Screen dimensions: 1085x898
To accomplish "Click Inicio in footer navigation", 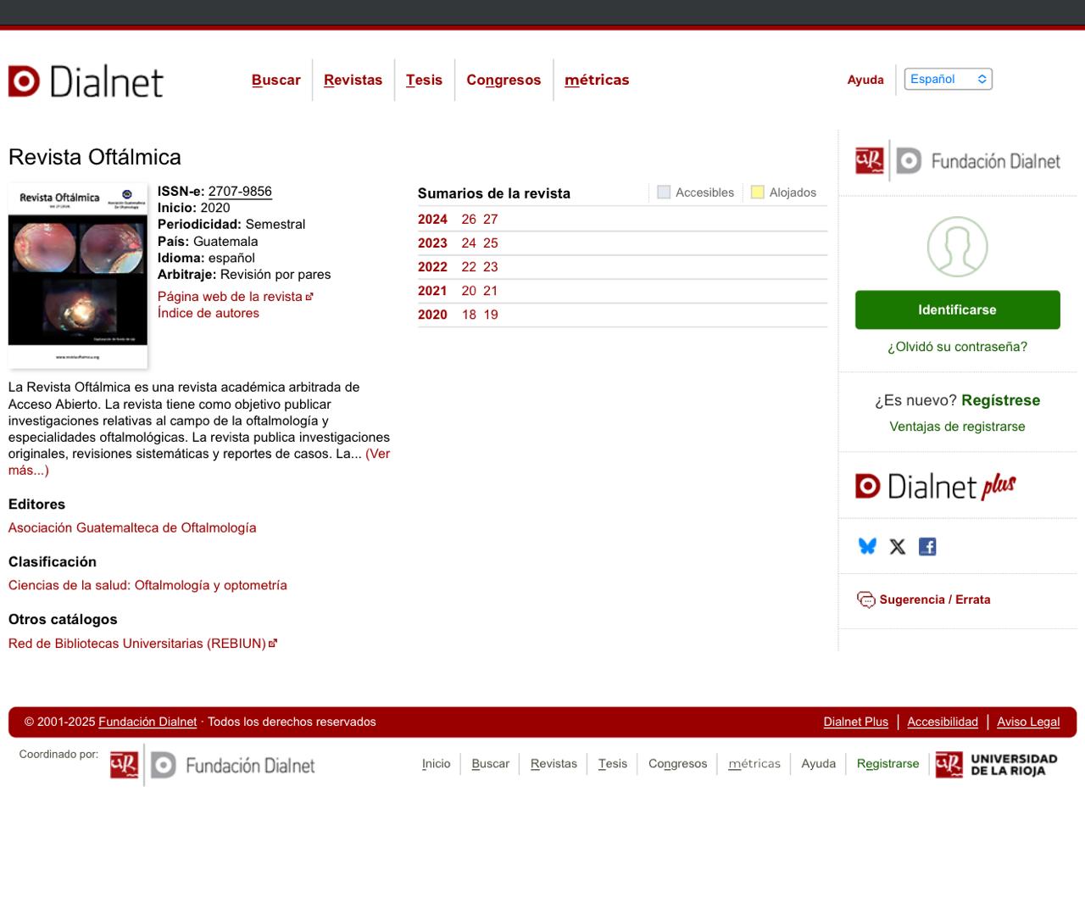I will 437,764.
